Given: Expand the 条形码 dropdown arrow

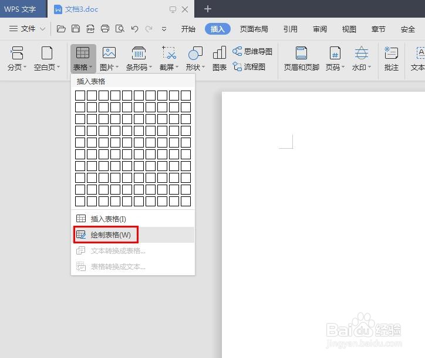Looking at the screenshot, I should 150,67.
